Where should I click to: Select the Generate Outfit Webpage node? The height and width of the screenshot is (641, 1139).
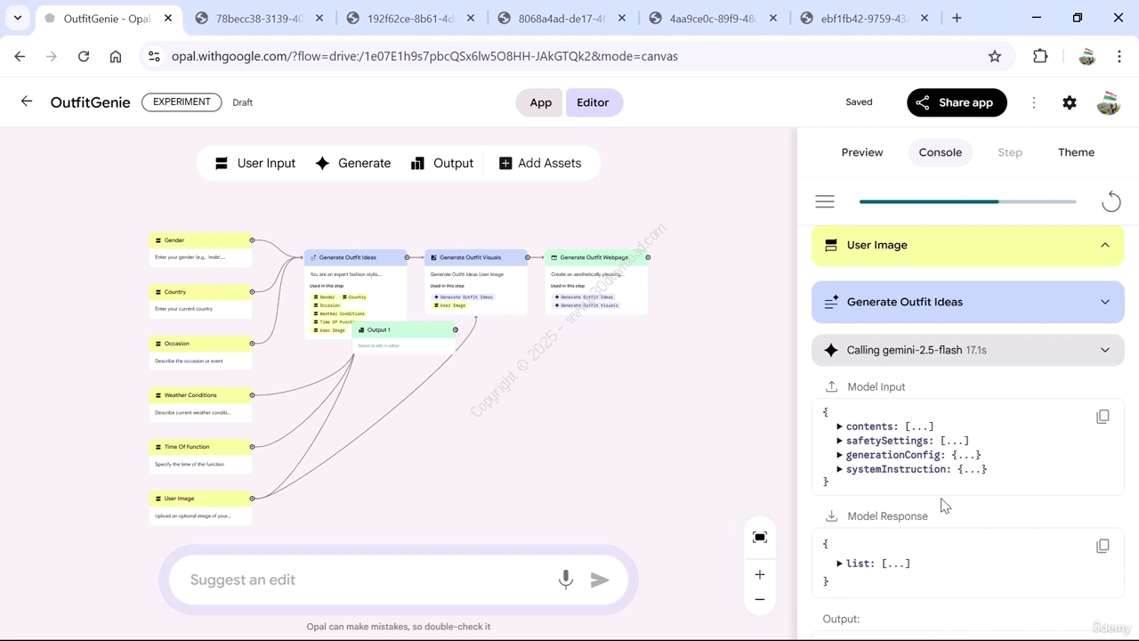coord(596,281)
